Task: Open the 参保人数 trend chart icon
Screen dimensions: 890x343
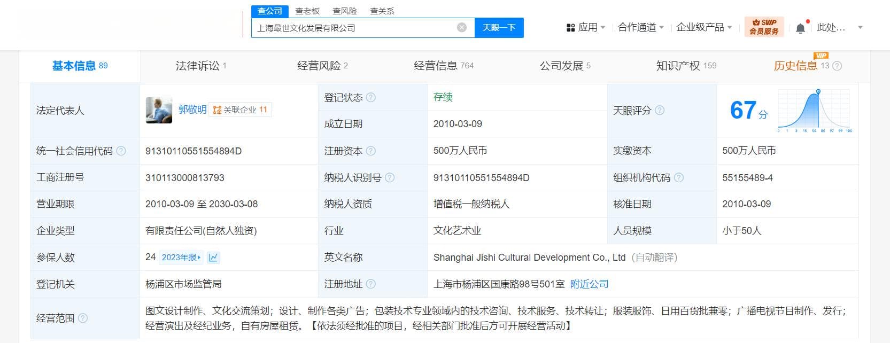Action: tap(213, 258)
